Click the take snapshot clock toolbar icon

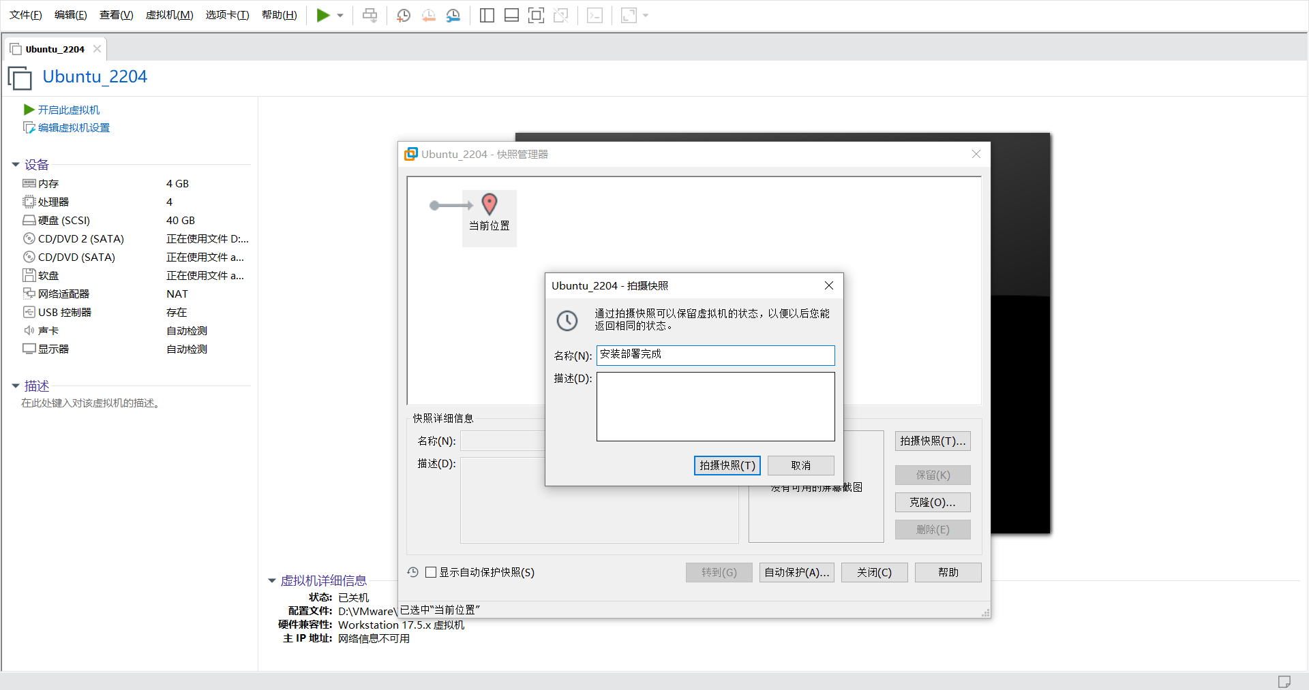pyautogui.click(x=404, y=15)
